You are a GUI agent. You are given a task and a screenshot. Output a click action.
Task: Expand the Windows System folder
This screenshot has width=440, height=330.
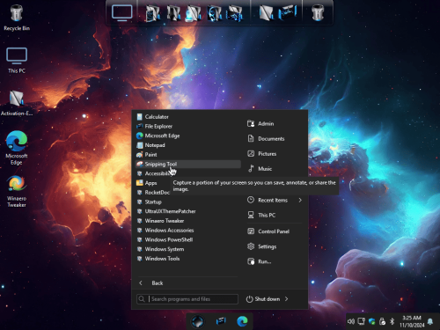tap(187, 249)
